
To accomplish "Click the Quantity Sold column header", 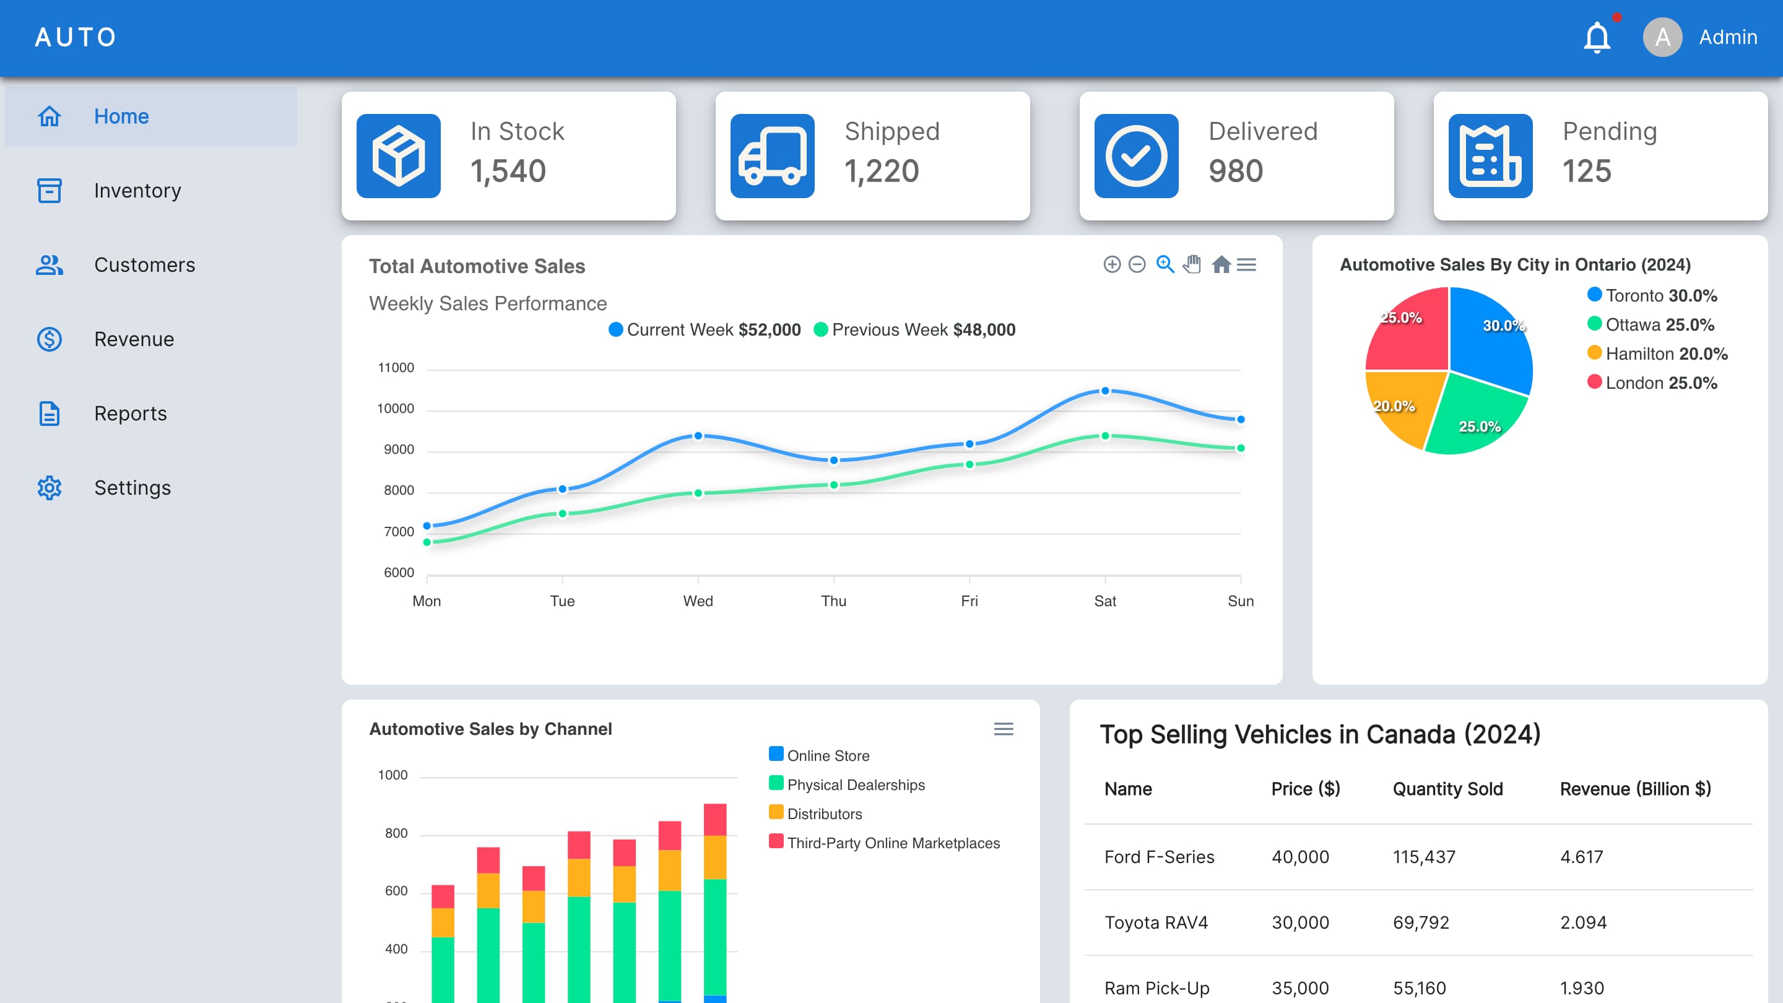I will tap(1448, 789).
